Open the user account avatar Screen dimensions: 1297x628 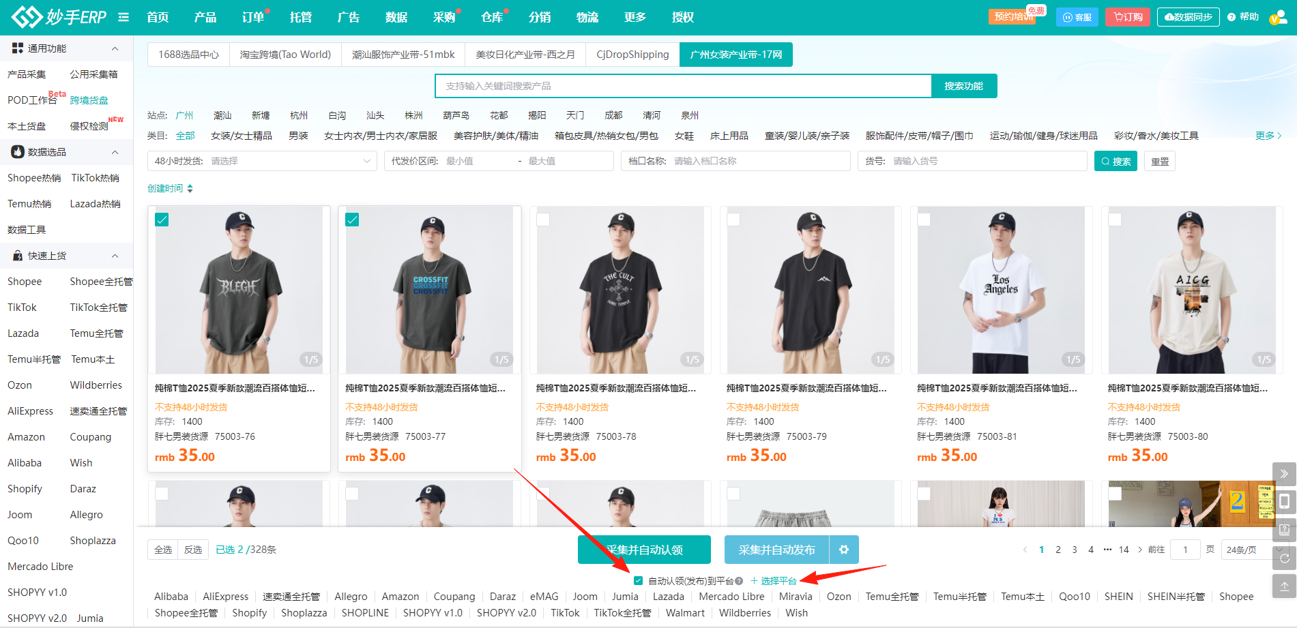pos(1278,17)
